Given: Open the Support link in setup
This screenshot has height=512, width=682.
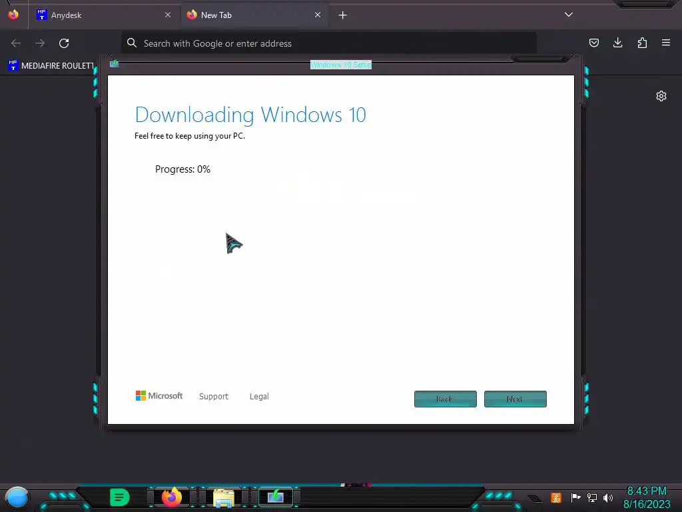Looking at the screenshot, I should pyautogui.click(x=214, y=396).
